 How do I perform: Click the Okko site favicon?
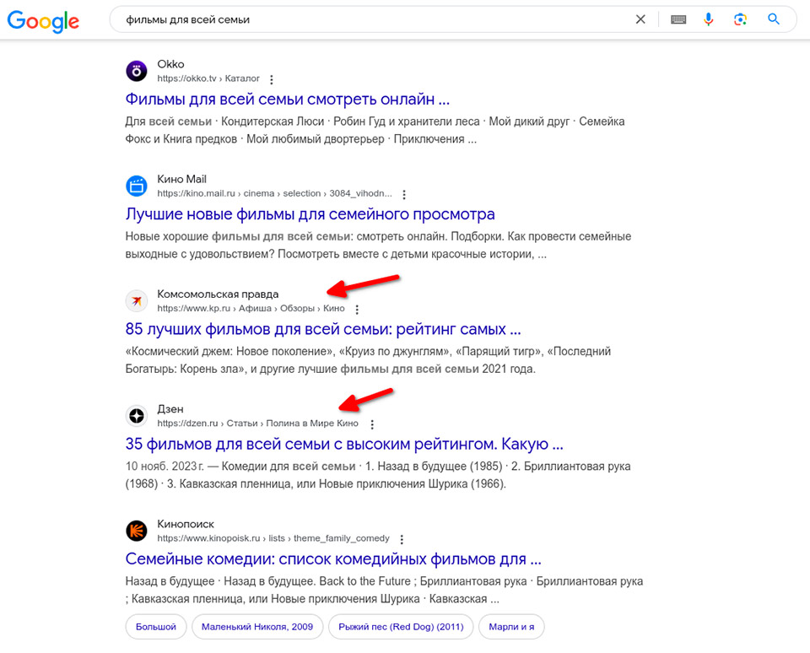(x=137, y=71)
